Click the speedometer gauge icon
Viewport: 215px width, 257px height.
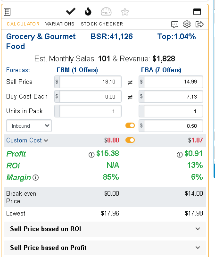tap(106, 12)
